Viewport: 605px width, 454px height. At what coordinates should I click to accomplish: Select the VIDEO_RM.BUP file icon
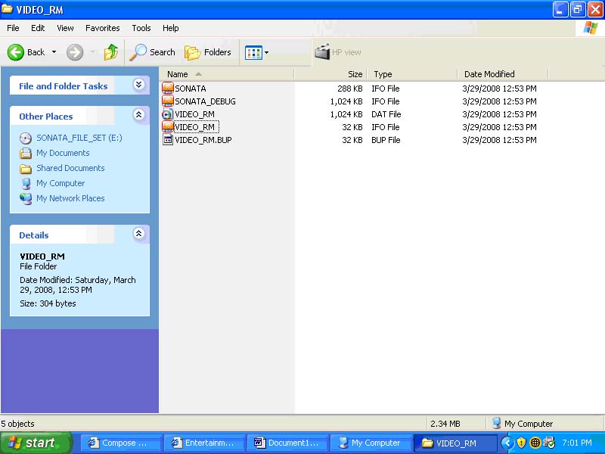[168, 140]
